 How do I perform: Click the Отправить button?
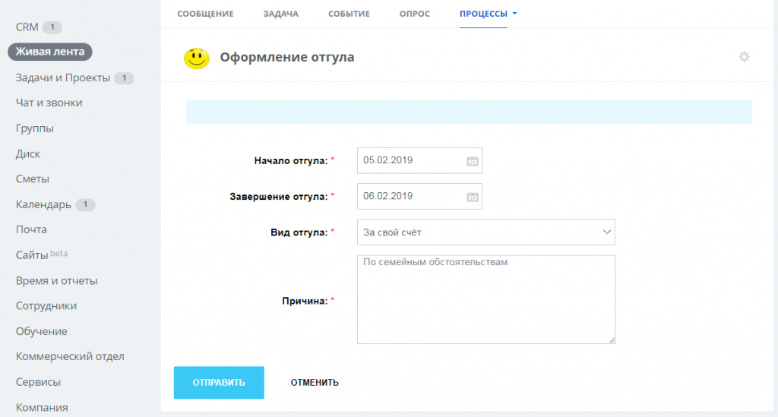click(x=219, y=382)
